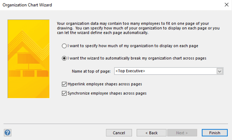Viewport: 232px width, 140px height.
Task: Select the automatically break across pages radio button
Action: tap(64, 58)
